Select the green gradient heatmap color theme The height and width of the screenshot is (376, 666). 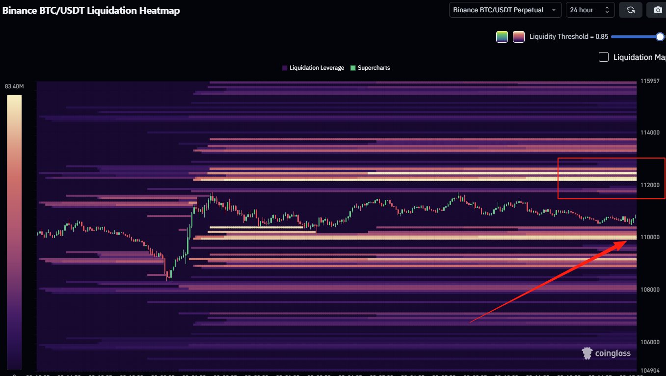[x=502, y=36]
